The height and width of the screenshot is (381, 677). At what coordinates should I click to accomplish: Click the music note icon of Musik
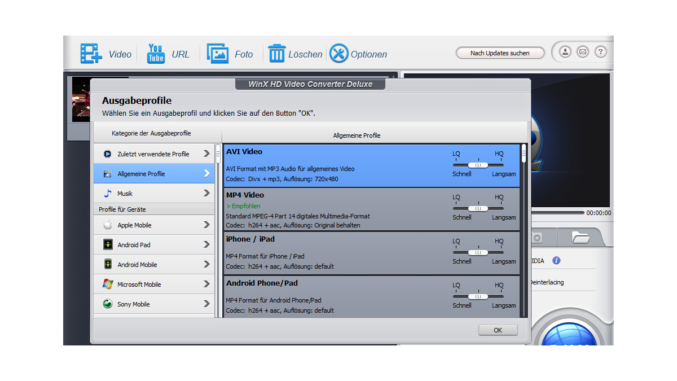pyautogui.click(x=107, y=194)
